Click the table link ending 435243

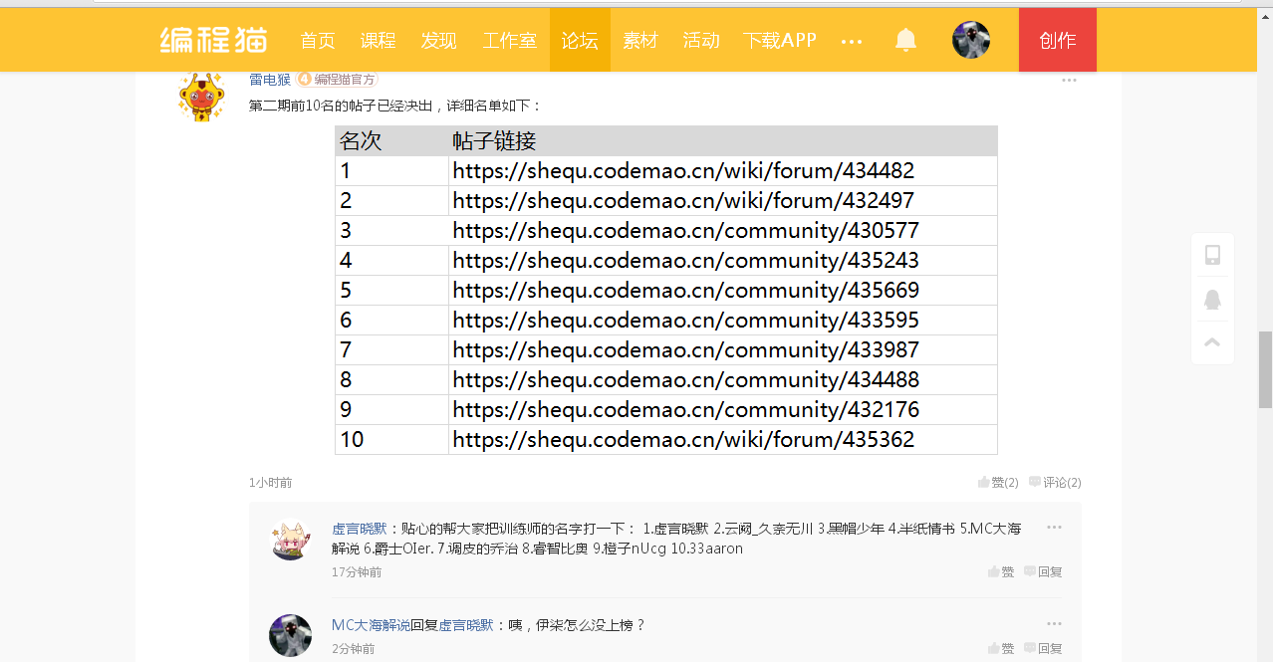click(x=685, y=261)
